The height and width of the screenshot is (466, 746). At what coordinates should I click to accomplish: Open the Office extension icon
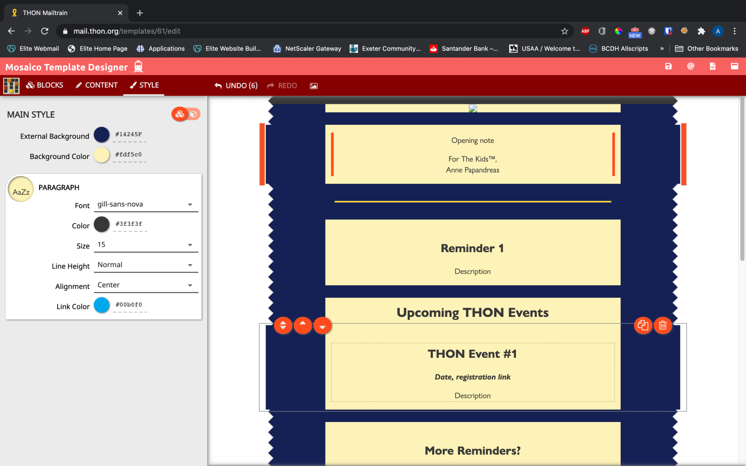coord(602,31)
